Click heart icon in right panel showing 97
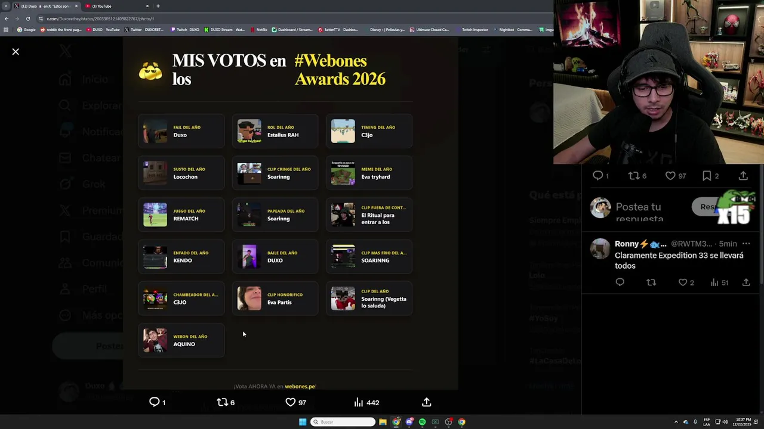Screen dimensions: 764x429 click(x=670, y=175)
